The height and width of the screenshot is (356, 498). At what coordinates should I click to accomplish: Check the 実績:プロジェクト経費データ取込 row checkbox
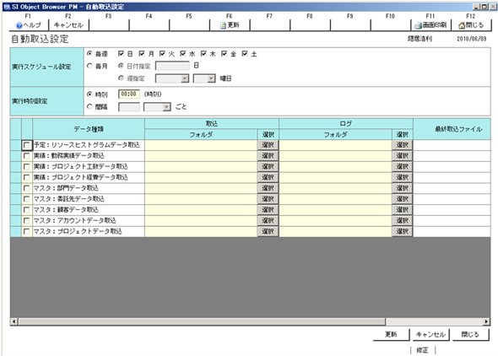click(27, 177)
